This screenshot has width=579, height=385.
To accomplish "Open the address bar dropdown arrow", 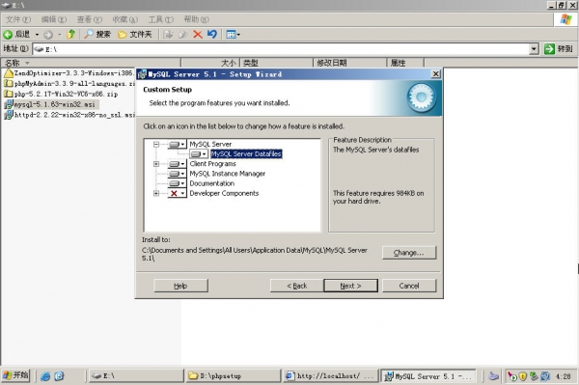I will [x=534, y=48].
